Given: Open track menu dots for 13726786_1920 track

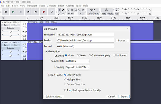Looking at the screenshot, I should coord(19,22).
